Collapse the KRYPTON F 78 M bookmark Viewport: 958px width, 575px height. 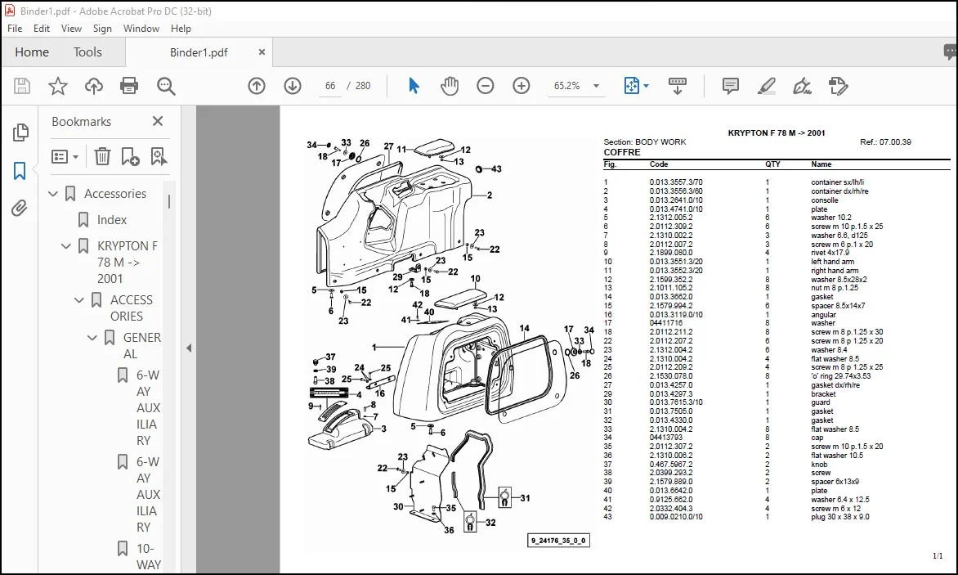click(66, 246)
